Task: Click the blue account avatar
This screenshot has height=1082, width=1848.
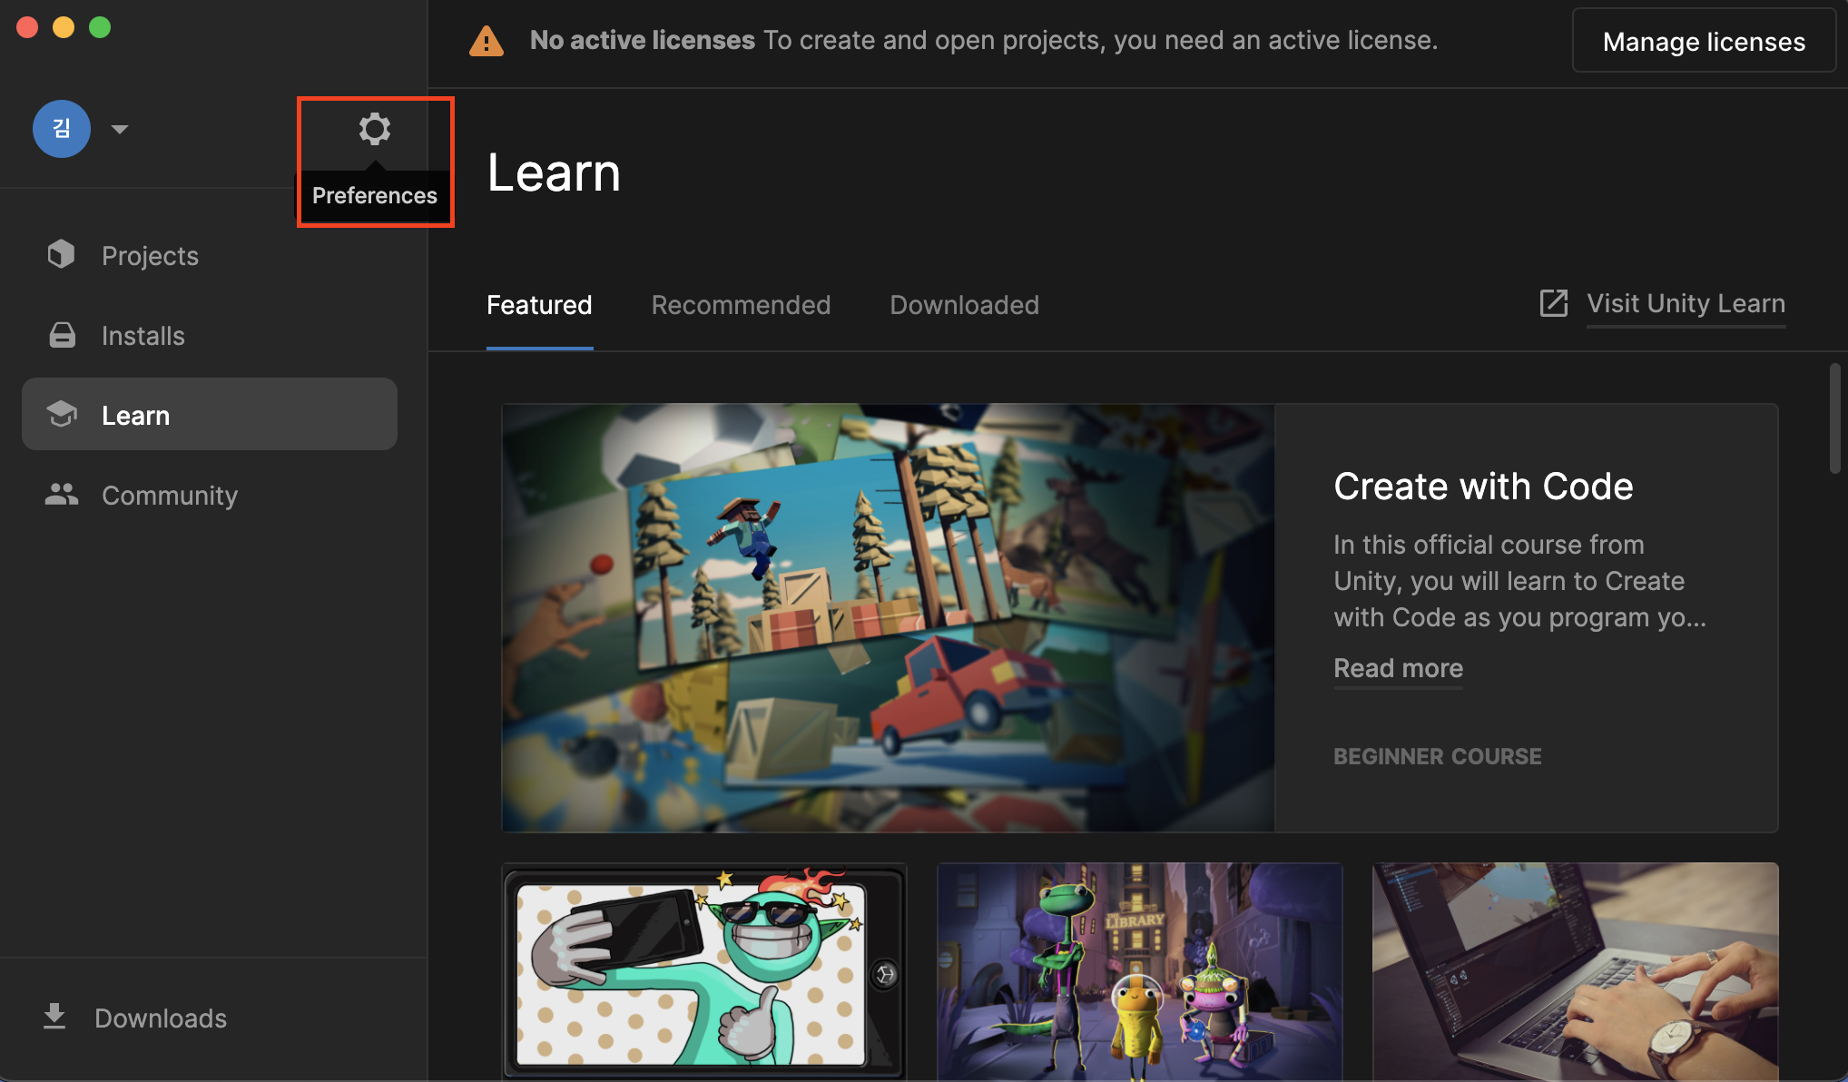Action: click(x=62, y=129)
